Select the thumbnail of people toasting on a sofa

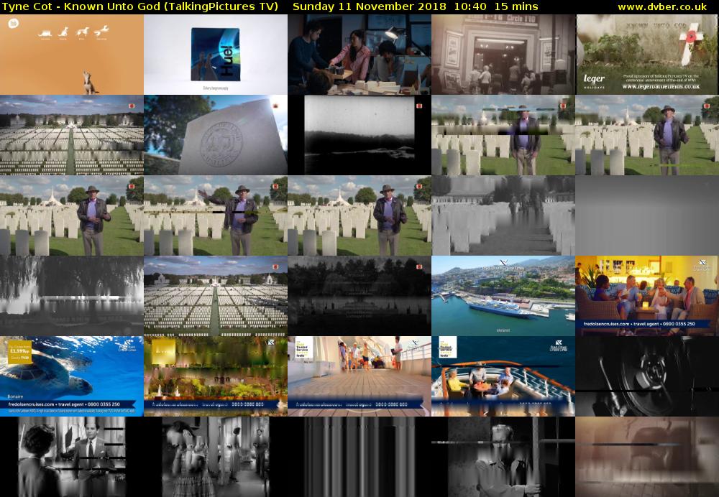click(x=647, y=295)
